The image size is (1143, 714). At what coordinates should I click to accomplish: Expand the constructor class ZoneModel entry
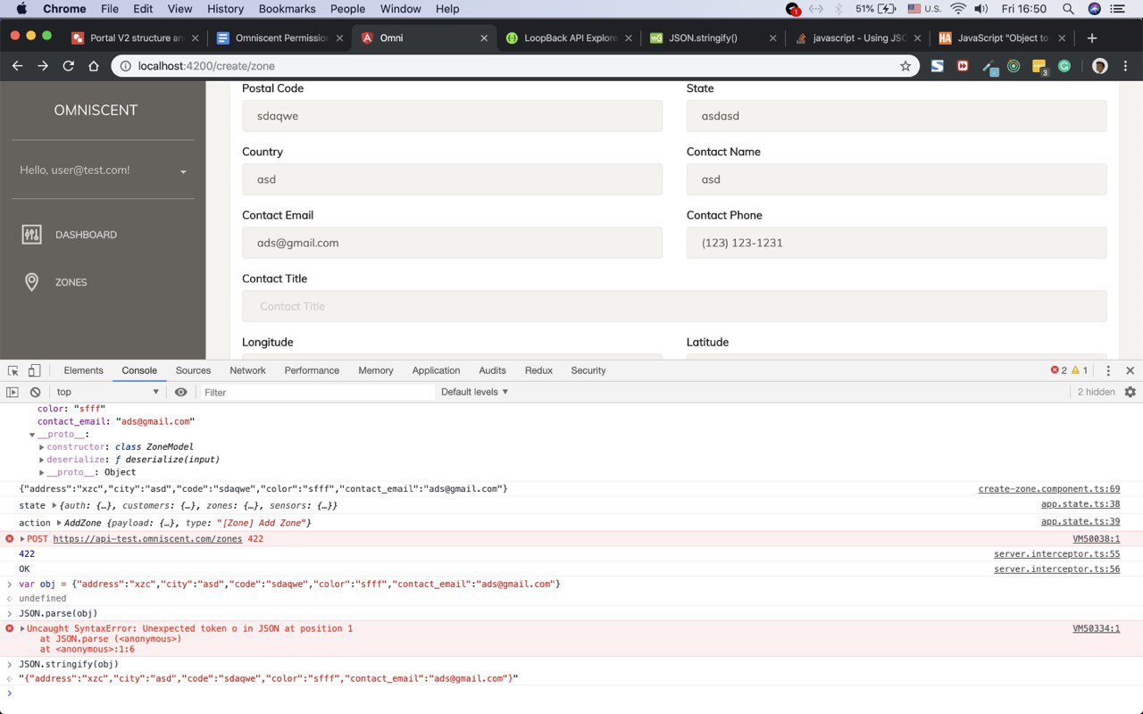(x=42, y=447)
